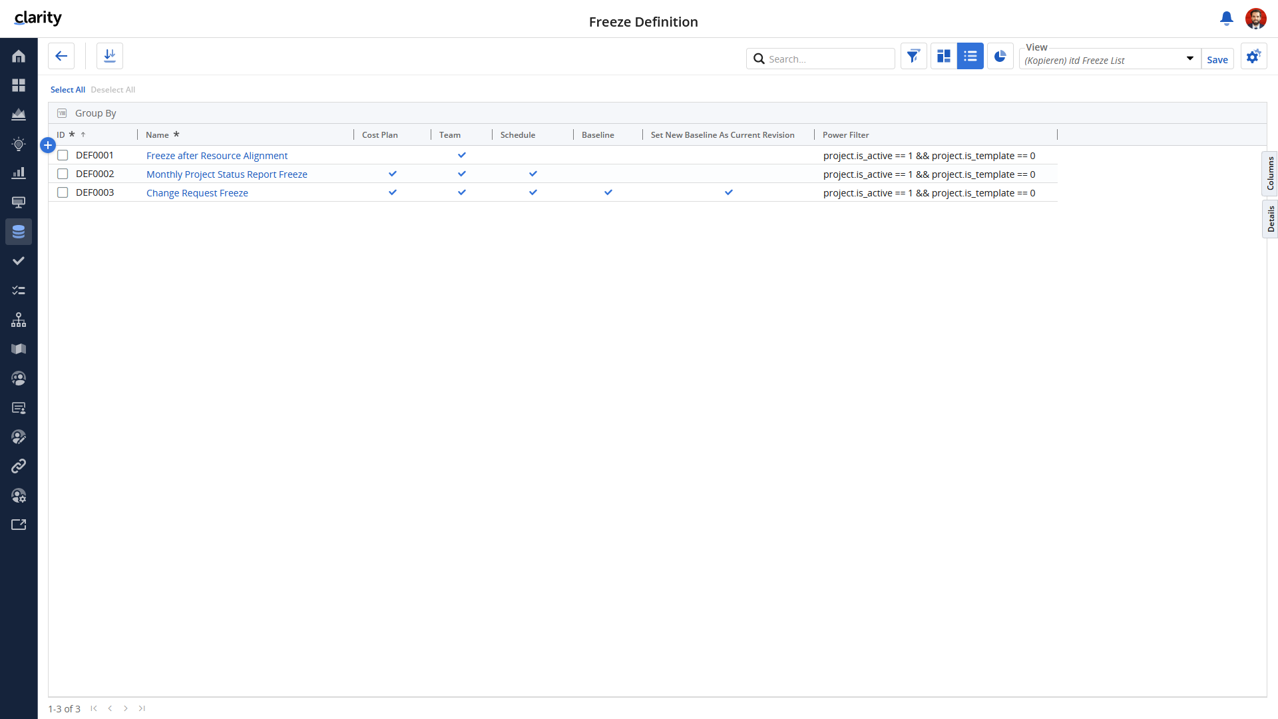Sort by Cost Plan column header
Screen dimensions: 1278x719
tap(380, 134)
